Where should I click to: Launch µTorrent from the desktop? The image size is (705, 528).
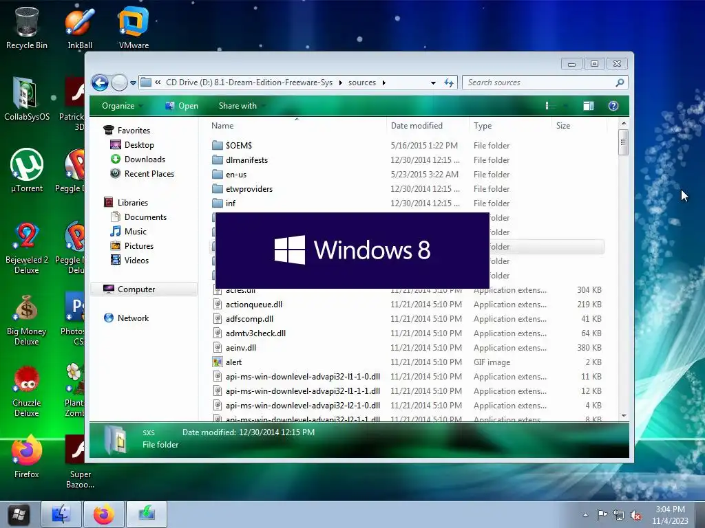click(27, 170)
